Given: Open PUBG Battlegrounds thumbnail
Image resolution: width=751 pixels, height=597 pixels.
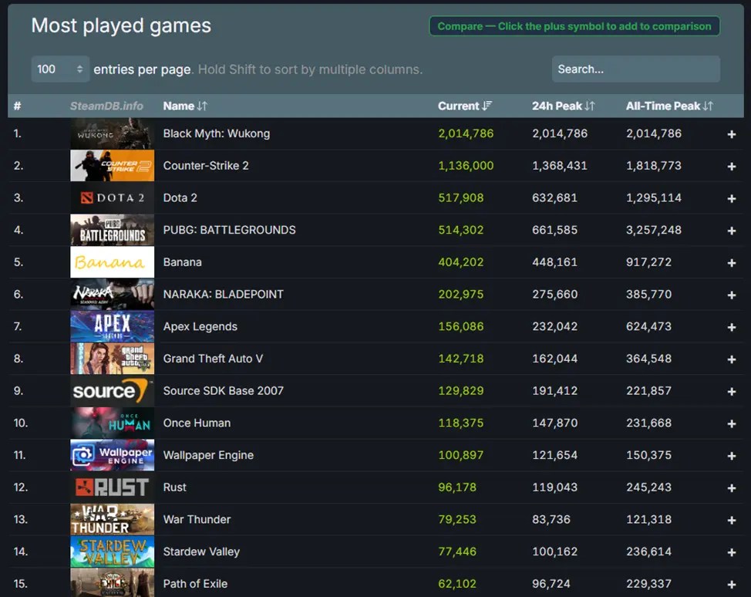Looking at the screenshot, I should pos(112,230).
